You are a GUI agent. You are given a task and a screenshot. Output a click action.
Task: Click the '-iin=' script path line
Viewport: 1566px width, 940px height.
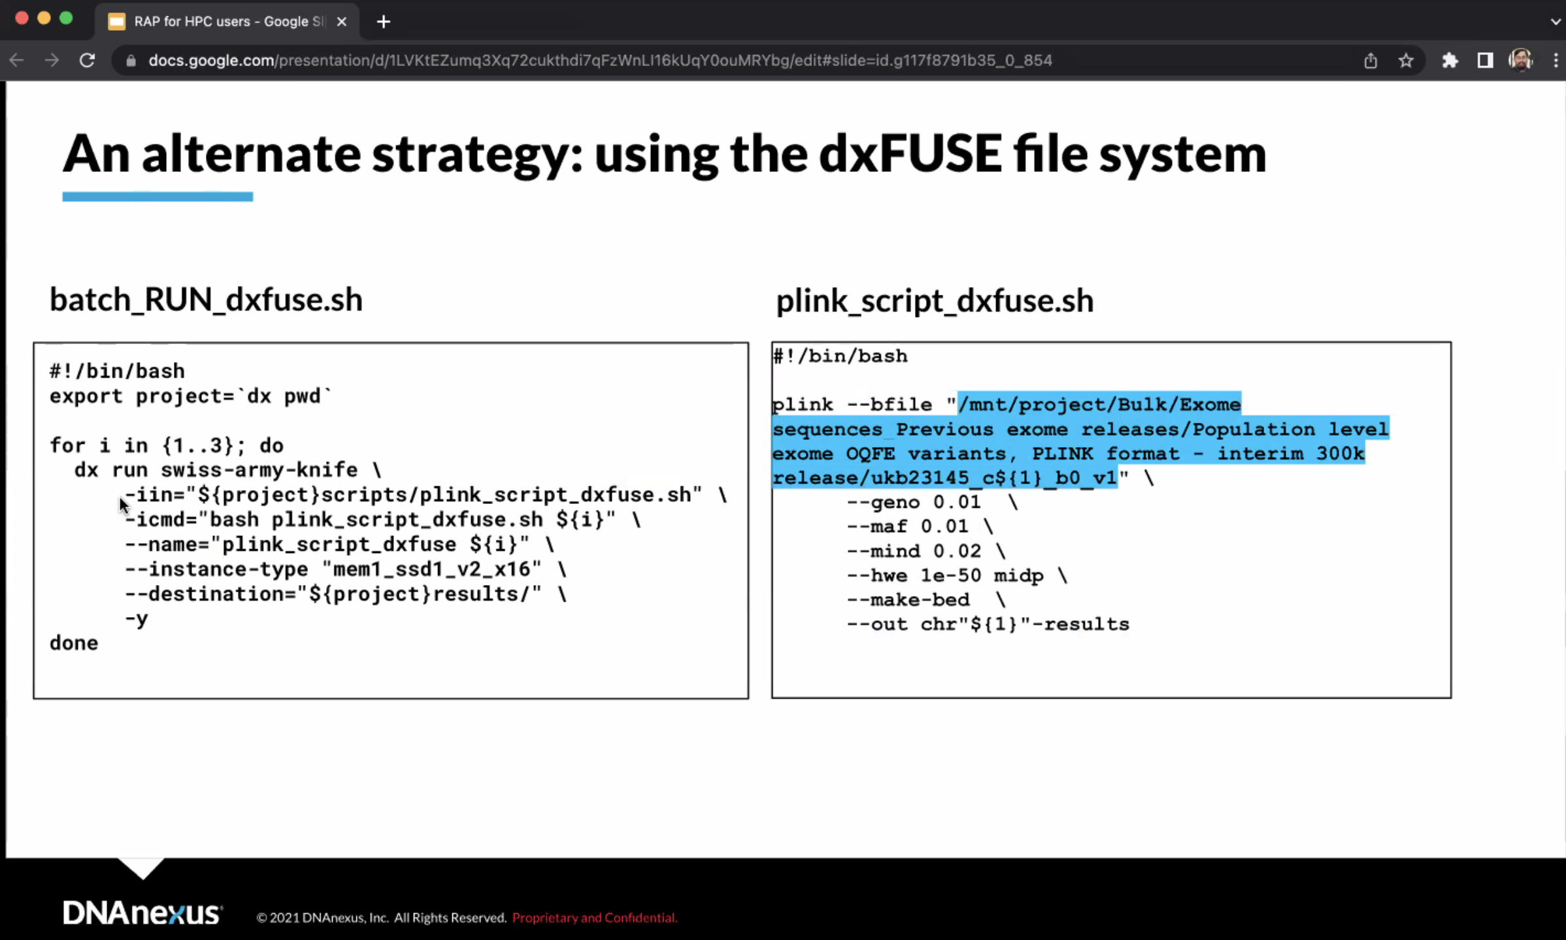[425, 495]
